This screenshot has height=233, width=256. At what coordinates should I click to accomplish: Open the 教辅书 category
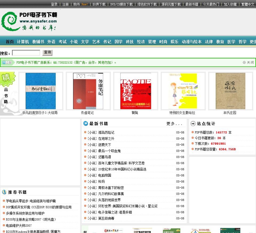coord(38,42)
